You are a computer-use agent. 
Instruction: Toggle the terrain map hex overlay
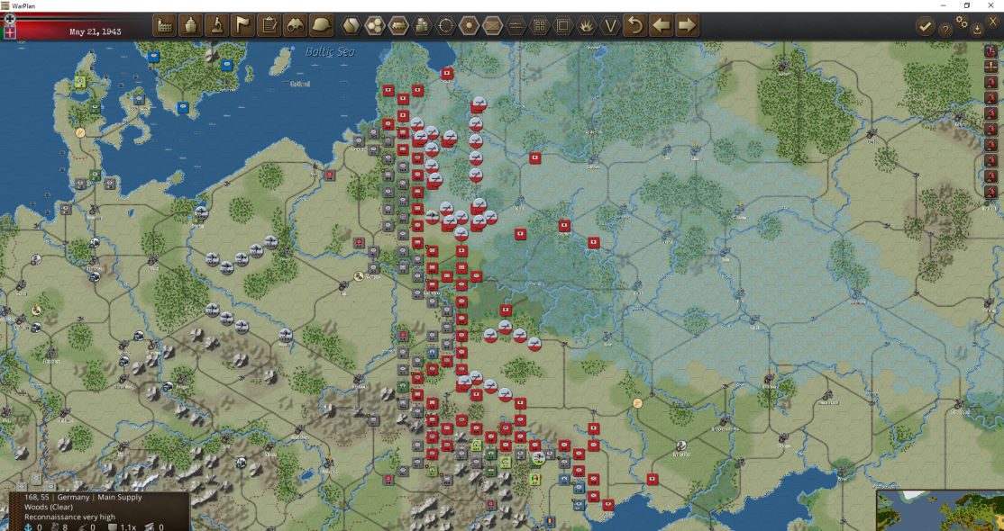(351, 26)
